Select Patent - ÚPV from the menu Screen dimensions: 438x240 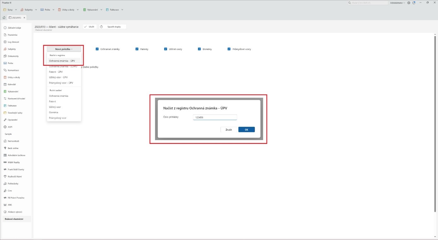pyautogui.click(x=56, y=72)
